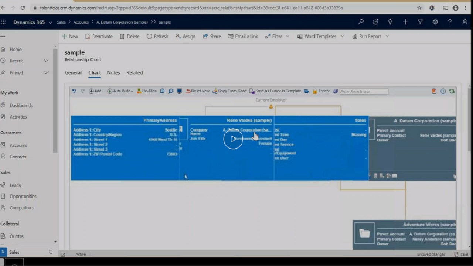
Task: Click A. Datum Corporation breadcrumb link
Action: (x=122, y=22)
